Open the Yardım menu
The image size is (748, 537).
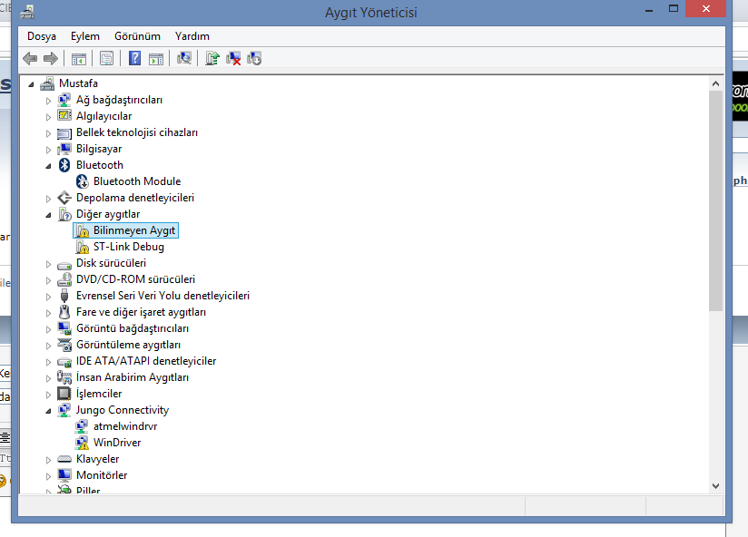coord(192,36)
